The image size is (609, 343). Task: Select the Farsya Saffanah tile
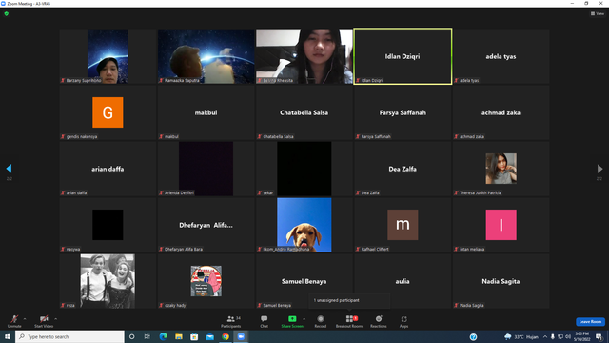click(x=403, y=112)
